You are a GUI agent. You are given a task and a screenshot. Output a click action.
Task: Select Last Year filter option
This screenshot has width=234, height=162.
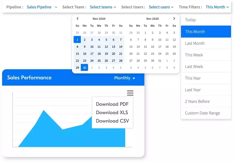pos(206,90)
